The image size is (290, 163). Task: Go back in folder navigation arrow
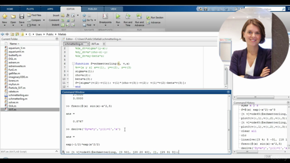tap(2, 34)
